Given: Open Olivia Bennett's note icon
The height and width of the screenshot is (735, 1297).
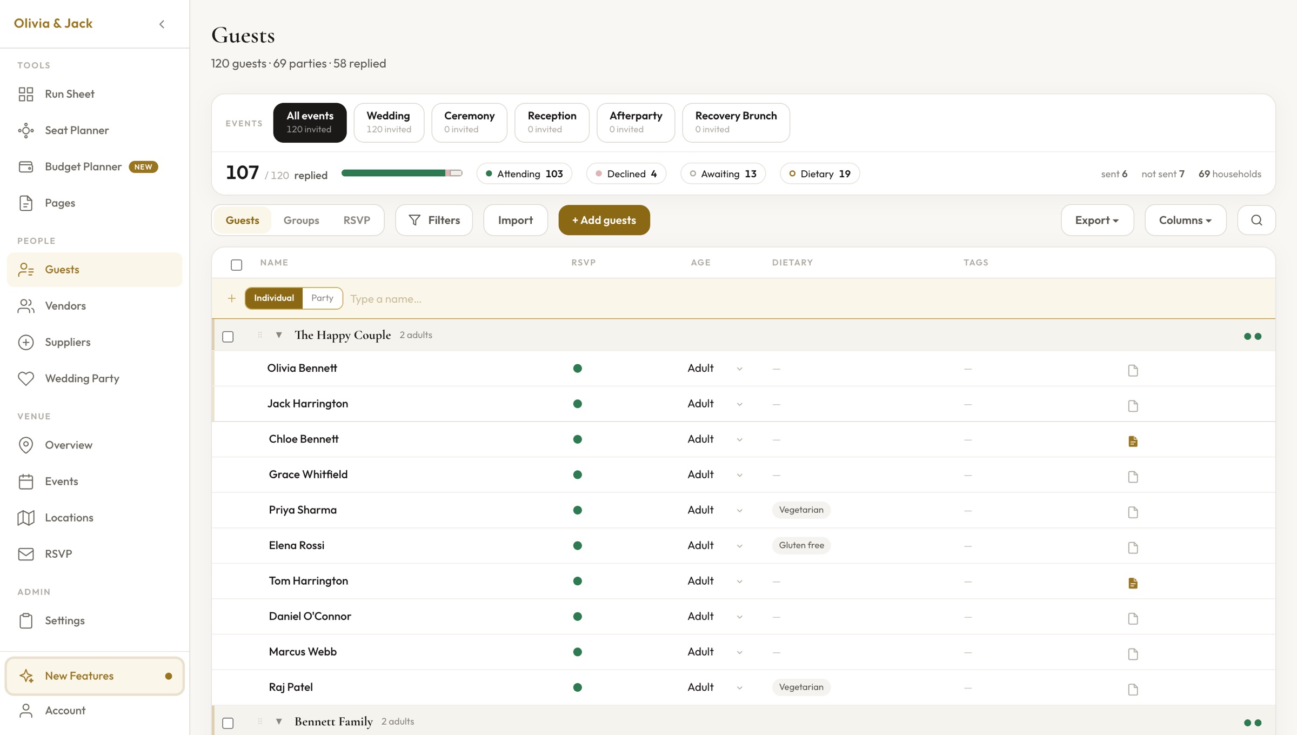Looking at the screenshot, I should [x=1133, y=370].
